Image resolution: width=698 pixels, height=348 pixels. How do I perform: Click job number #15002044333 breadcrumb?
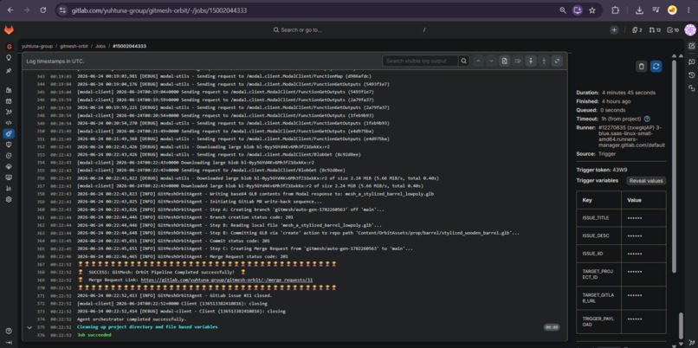129,46
